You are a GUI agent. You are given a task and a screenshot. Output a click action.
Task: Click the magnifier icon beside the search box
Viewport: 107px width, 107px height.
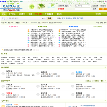pos(4,18)
